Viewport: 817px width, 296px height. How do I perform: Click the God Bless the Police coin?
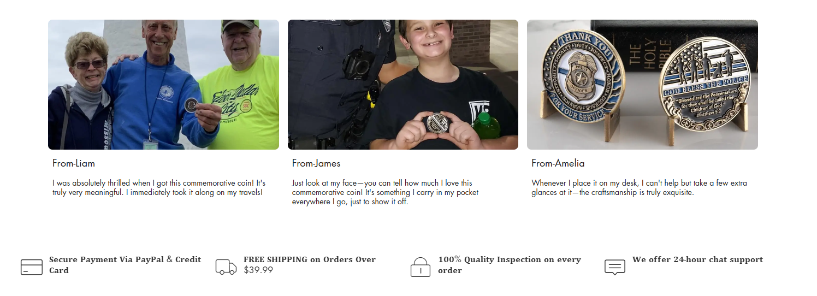[x=704, y=84]
